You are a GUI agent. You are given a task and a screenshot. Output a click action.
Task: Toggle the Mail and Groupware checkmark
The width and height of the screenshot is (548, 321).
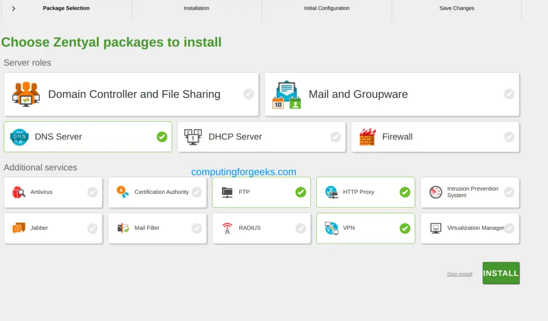click(509, 94)
